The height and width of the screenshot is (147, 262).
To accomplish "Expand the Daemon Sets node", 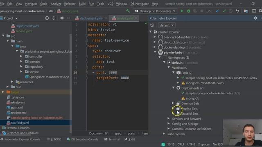I will [173, 103].
